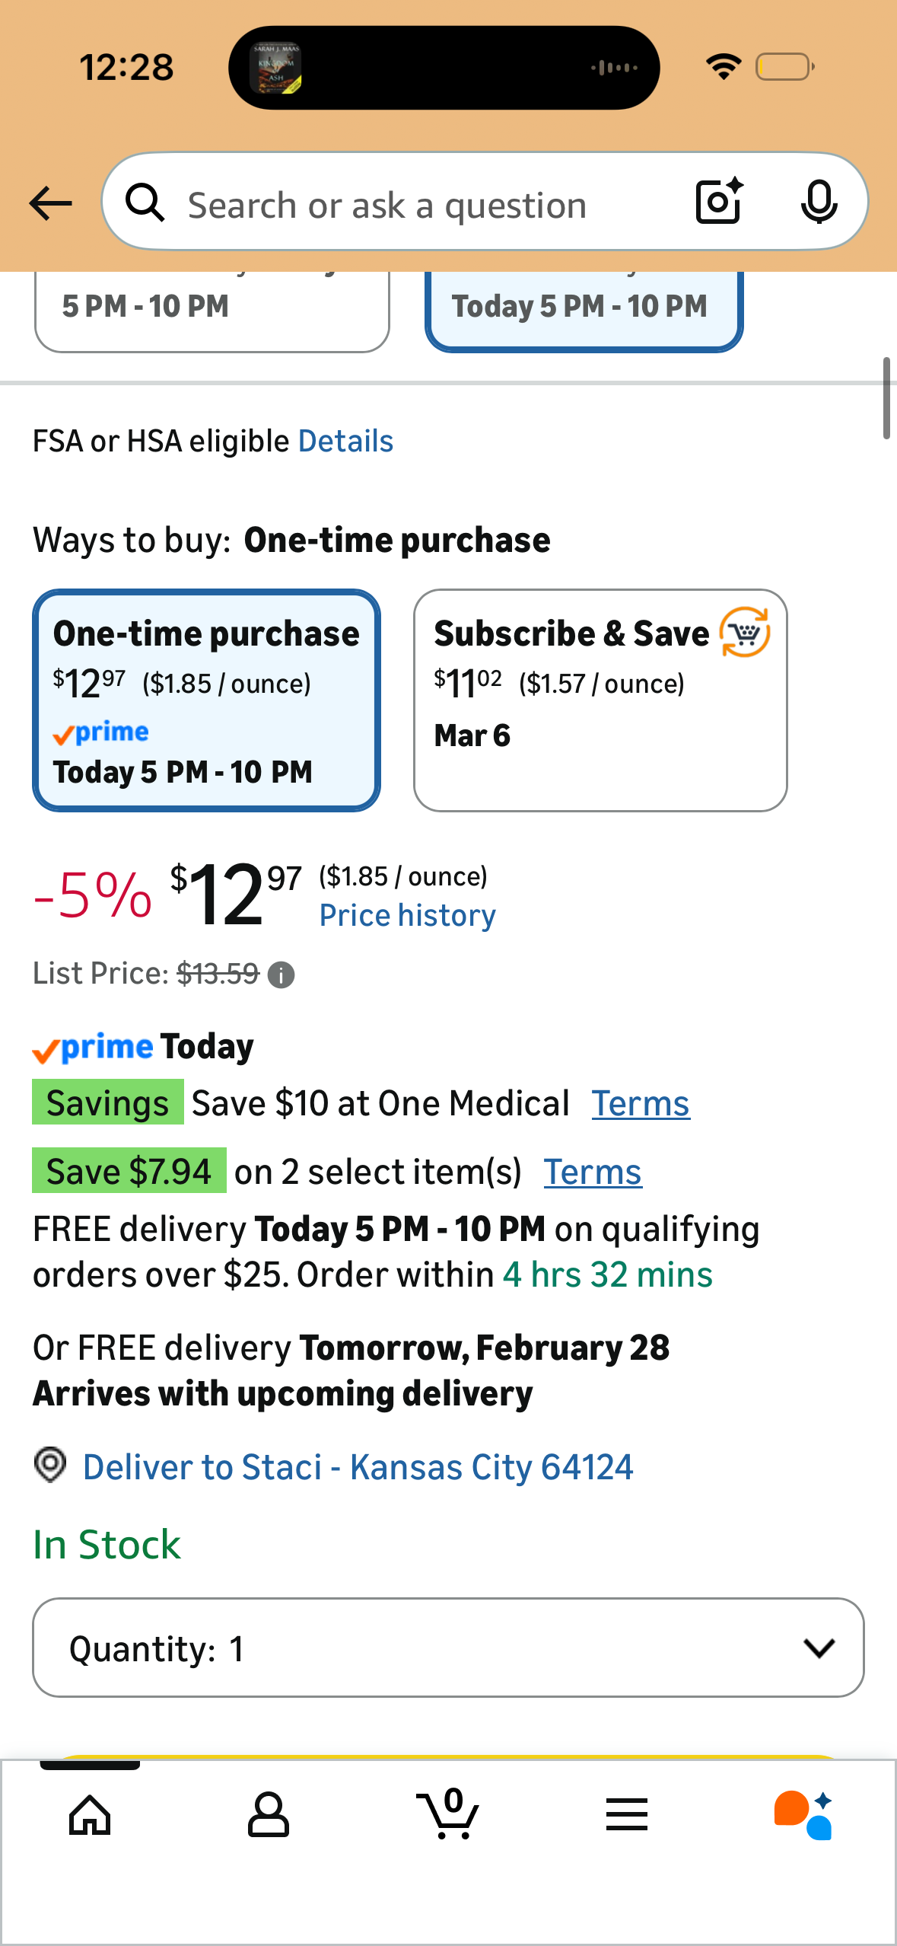Go to Home tab icon

point(90,1815)
